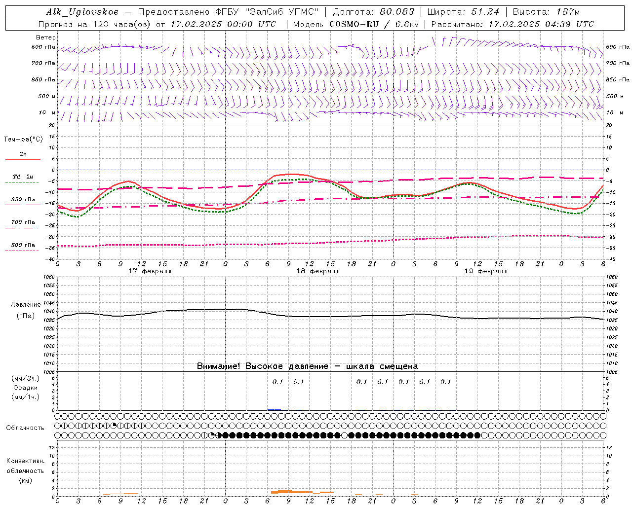Screen dimensions: 632x505
Task: Click the date label '19 февраля'
Action: [x=486, y=271]
